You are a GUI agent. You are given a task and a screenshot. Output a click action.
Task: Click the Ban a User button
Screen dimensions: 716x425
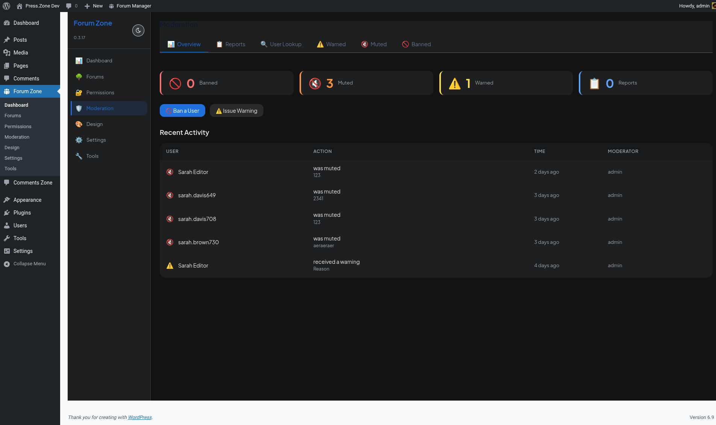[182, 110]
